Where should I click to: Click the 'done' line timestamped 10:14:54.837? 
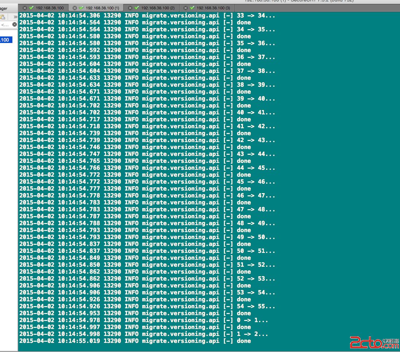click(135, 244)
